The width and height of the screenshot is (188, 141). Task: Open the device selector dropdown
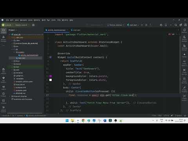pyautogui.click(x=116, y=25)
